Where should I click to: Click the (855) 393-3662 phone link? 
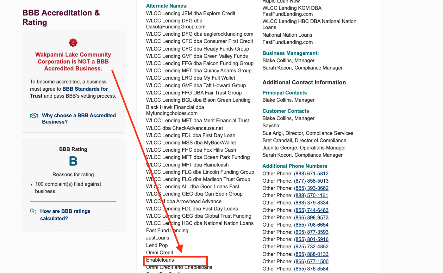pos(311,188)
